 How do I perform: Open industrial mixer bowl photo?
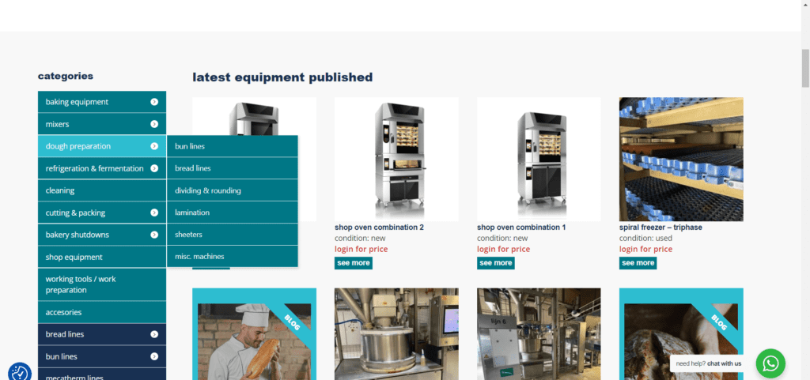tap(397, 334)
